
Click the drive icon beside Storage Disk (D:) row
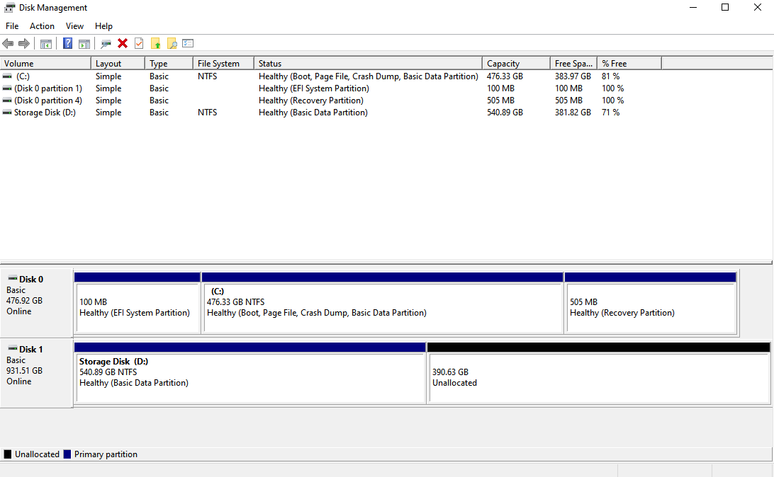pos(7,113)
